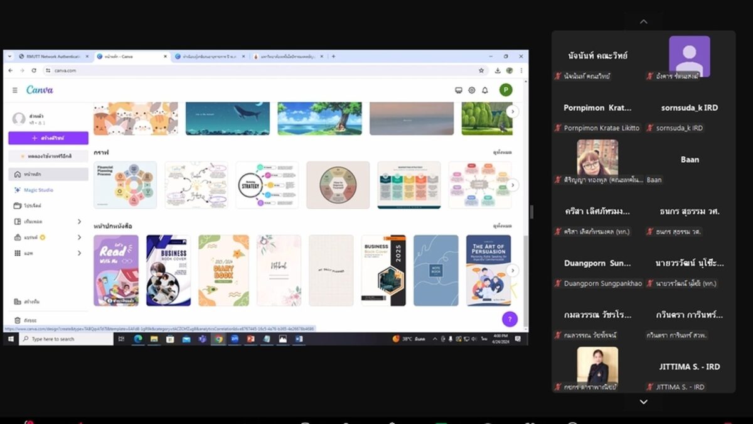The height and width of the screenshot is (424, 753).
Task: Click the Canva logo
Action: [40, 90]
